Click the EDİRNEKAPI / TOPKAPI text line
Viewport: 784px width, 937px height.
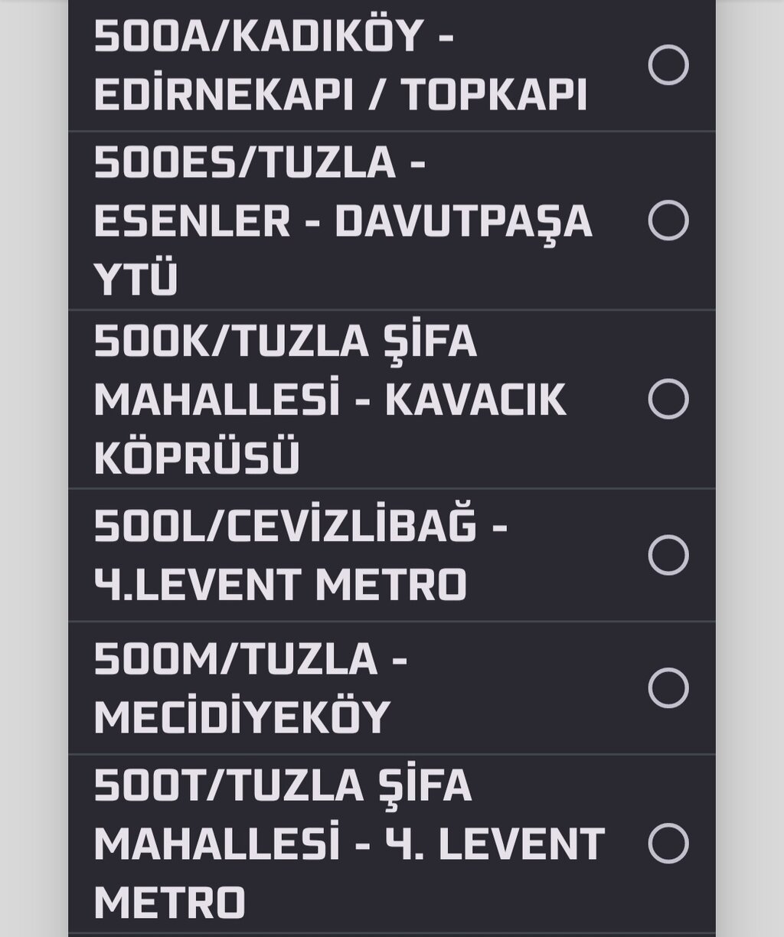pos(340,95)
